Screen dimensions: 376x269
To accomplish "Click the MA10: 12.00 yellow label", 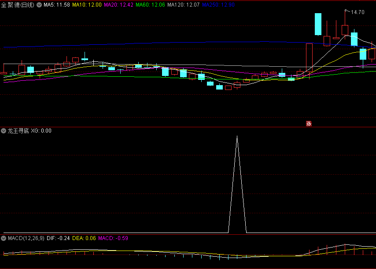I will (87, 5).
